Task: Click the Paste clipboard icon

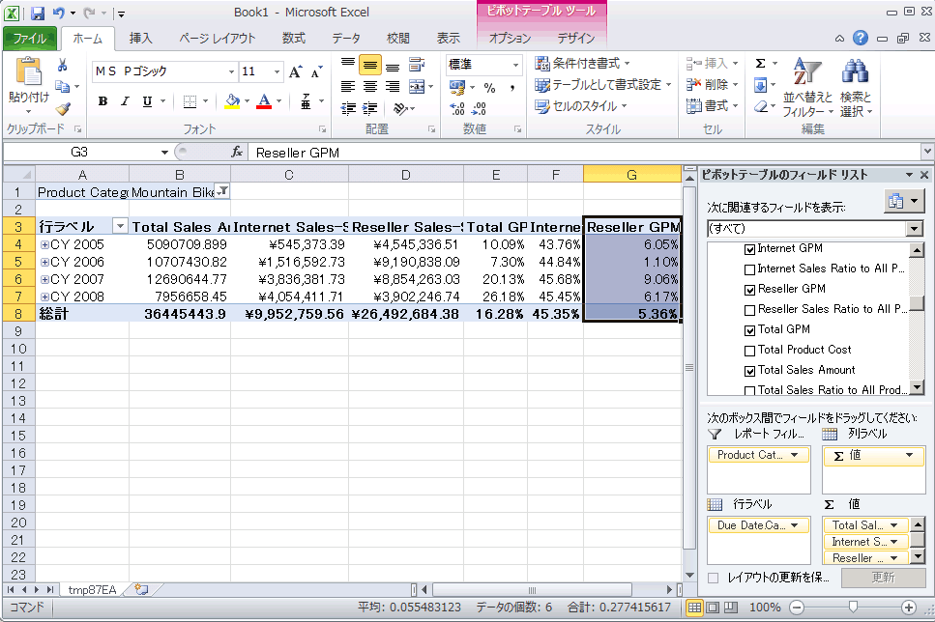Action: coord(28,72)
